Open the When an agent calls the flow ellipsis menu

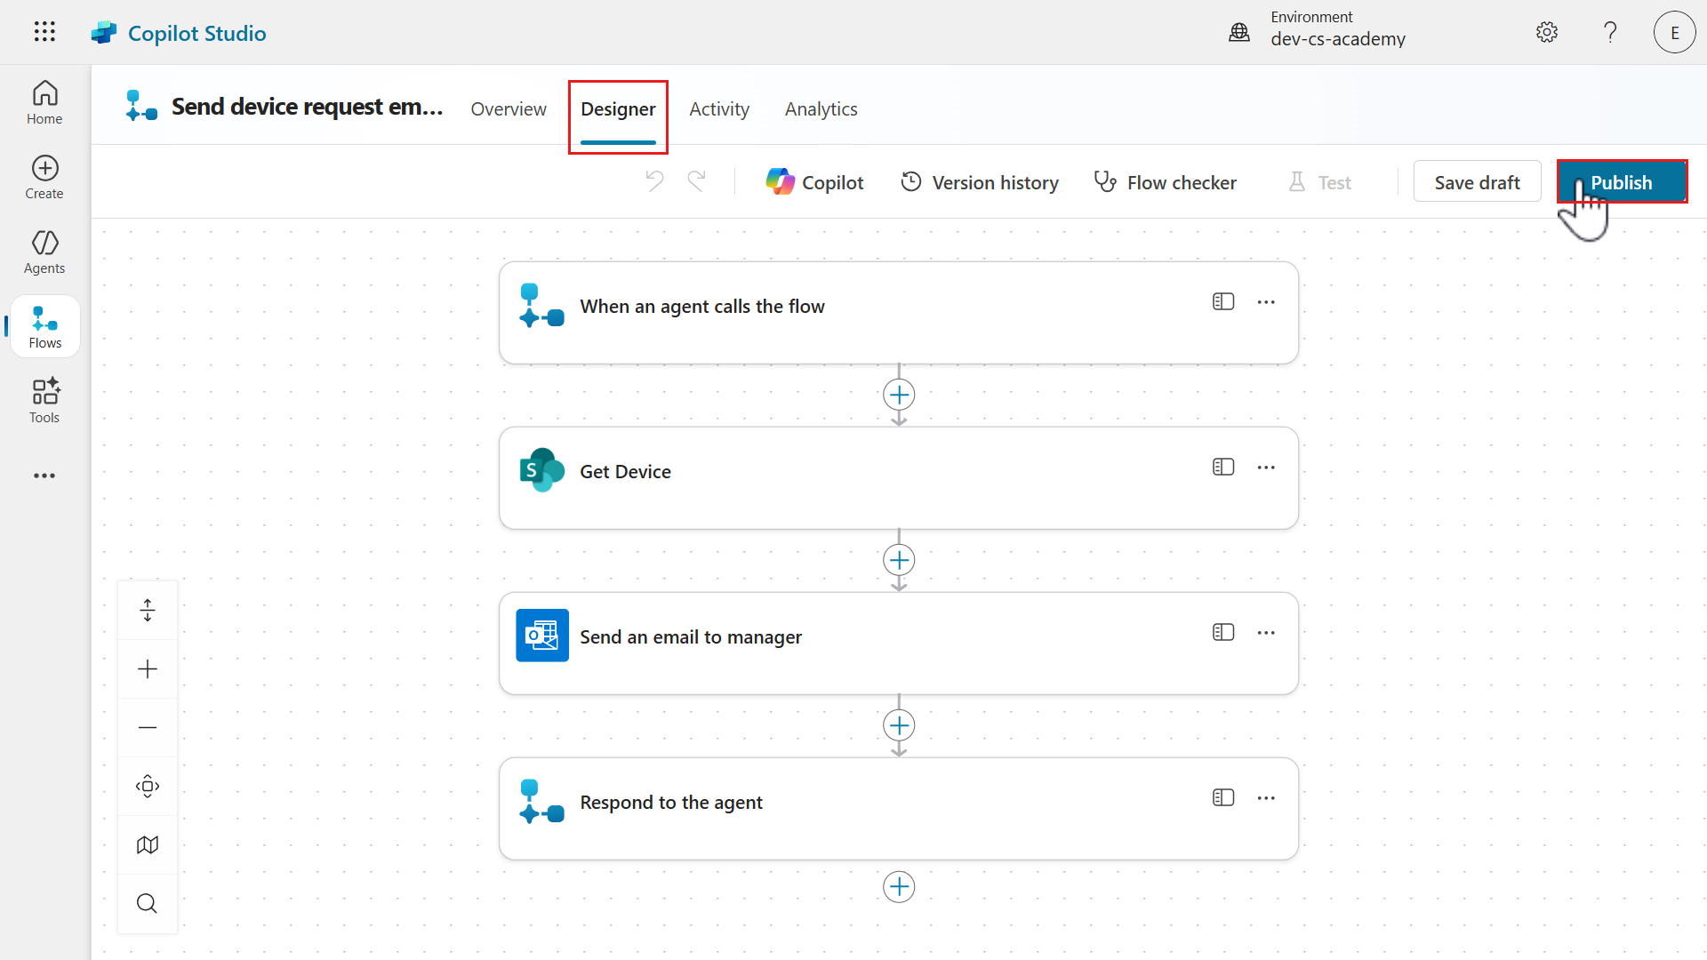click(x=1266, y=302)
